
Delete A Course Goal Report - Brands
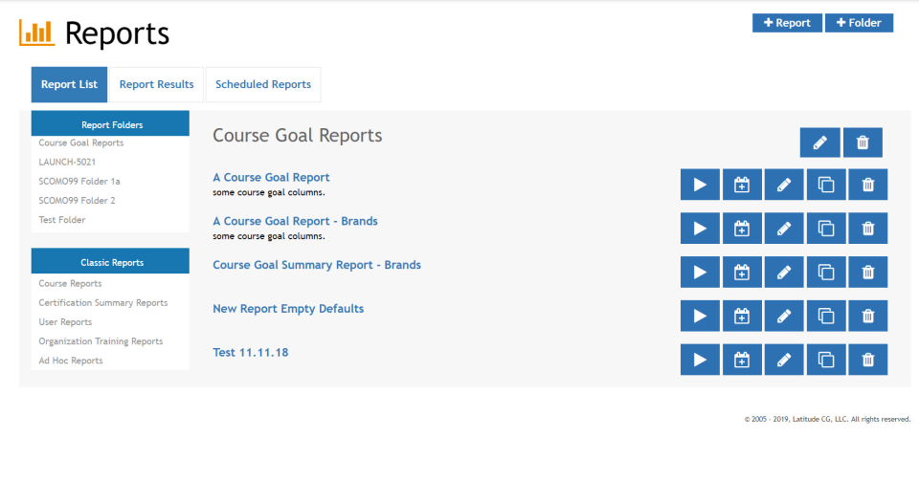click(x=868, y=229)
